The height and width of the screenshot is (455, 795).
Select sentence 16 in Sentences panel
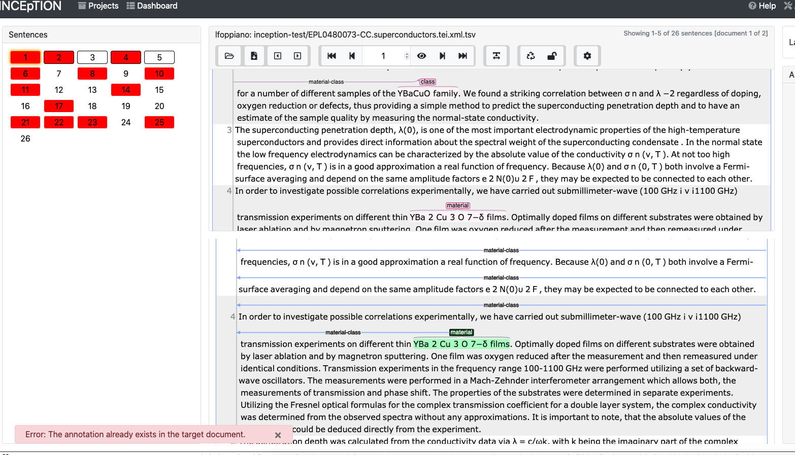pyautogui.click(x=25, y=106)
